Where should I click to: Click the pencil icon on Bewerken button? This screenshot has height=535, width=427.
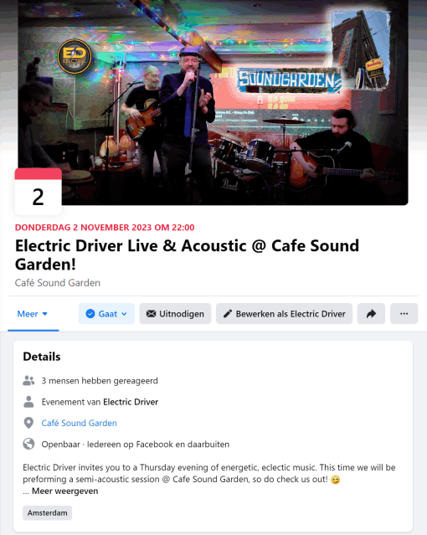[228, 314]
